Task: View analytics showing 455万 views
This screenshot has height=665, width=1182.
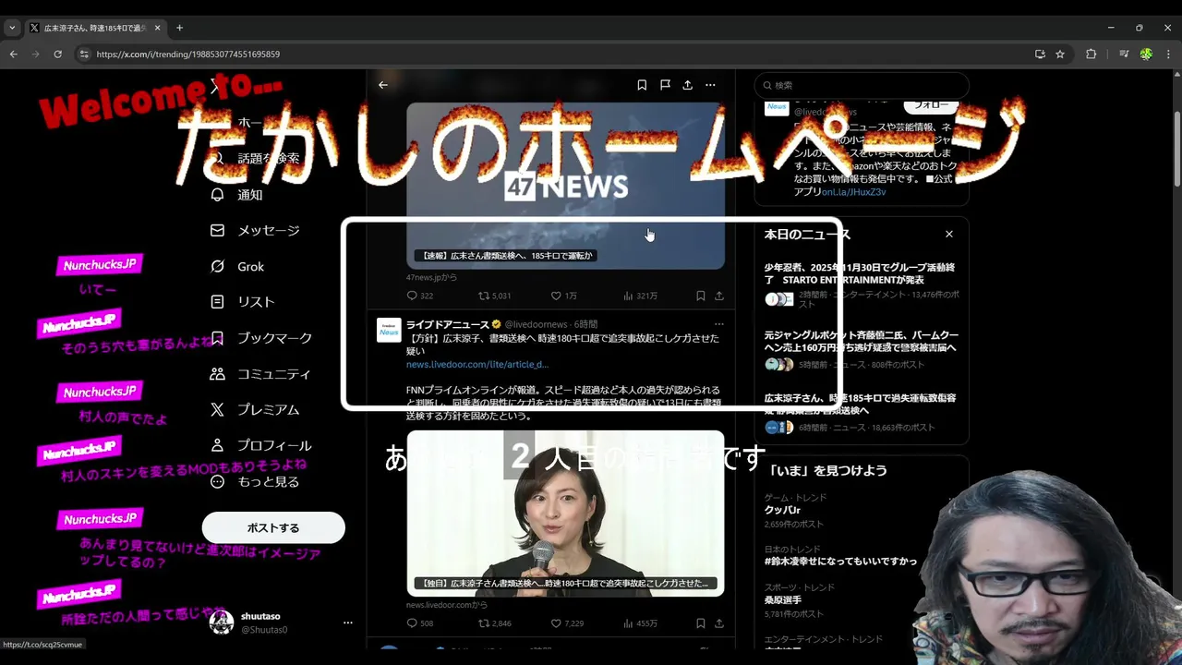Action: pyautogui.click(x=641, y=623)
